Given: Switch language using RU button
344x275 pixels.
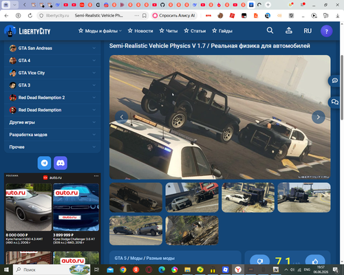Looking at the screenshot, I should click(308, 31).
